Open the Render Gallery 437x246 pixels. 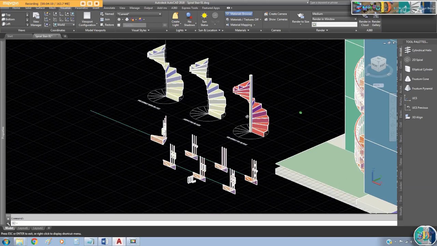point(376,20)
